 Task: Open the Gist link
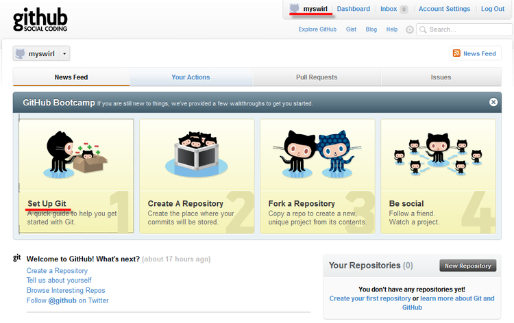351,29
